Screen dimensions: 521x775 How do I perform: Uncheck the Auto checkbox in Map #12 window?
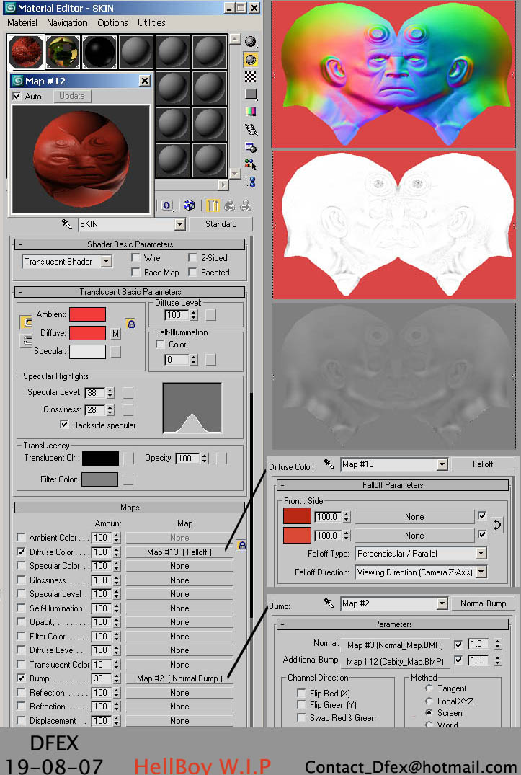(x=17, y=96)
